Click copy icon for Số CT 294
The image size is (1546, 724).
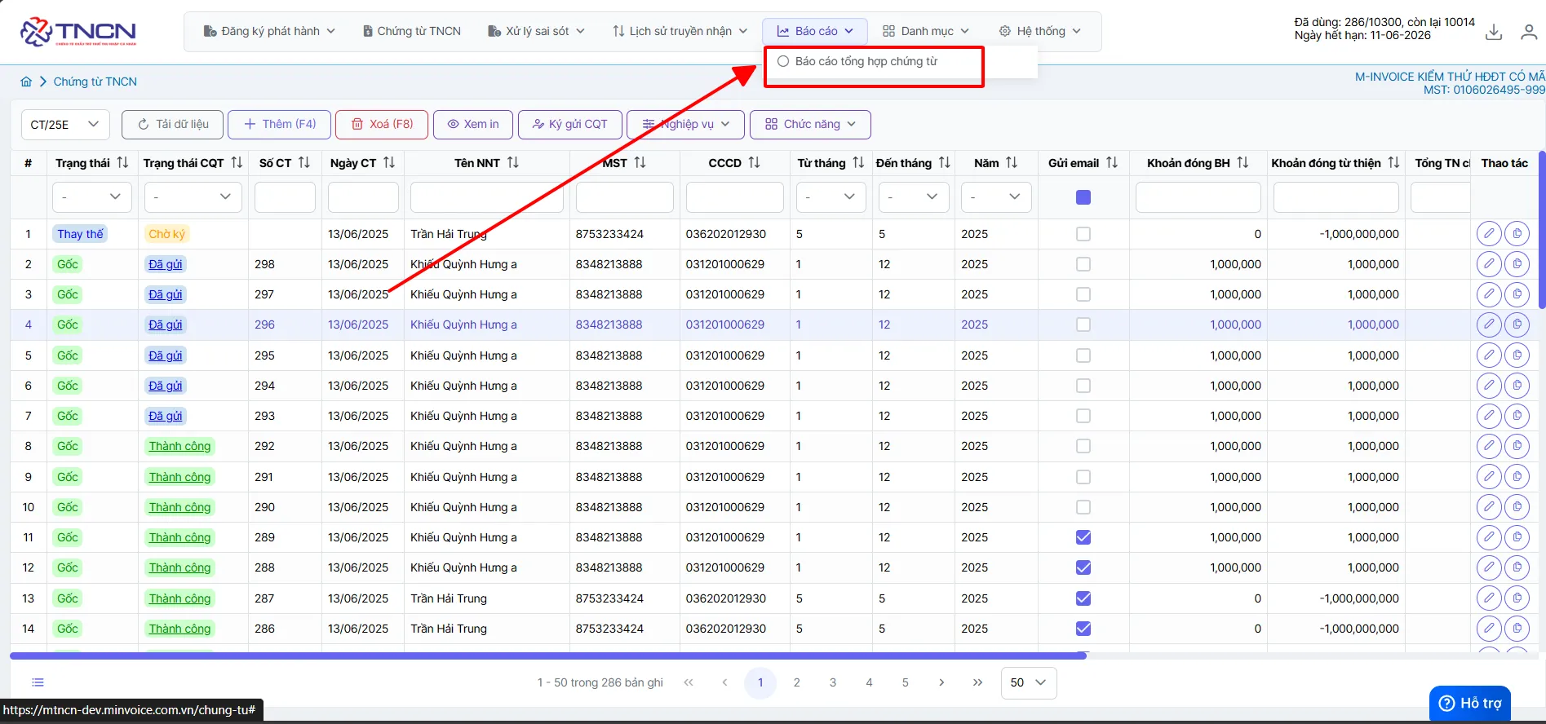(x=1517, y=386)
